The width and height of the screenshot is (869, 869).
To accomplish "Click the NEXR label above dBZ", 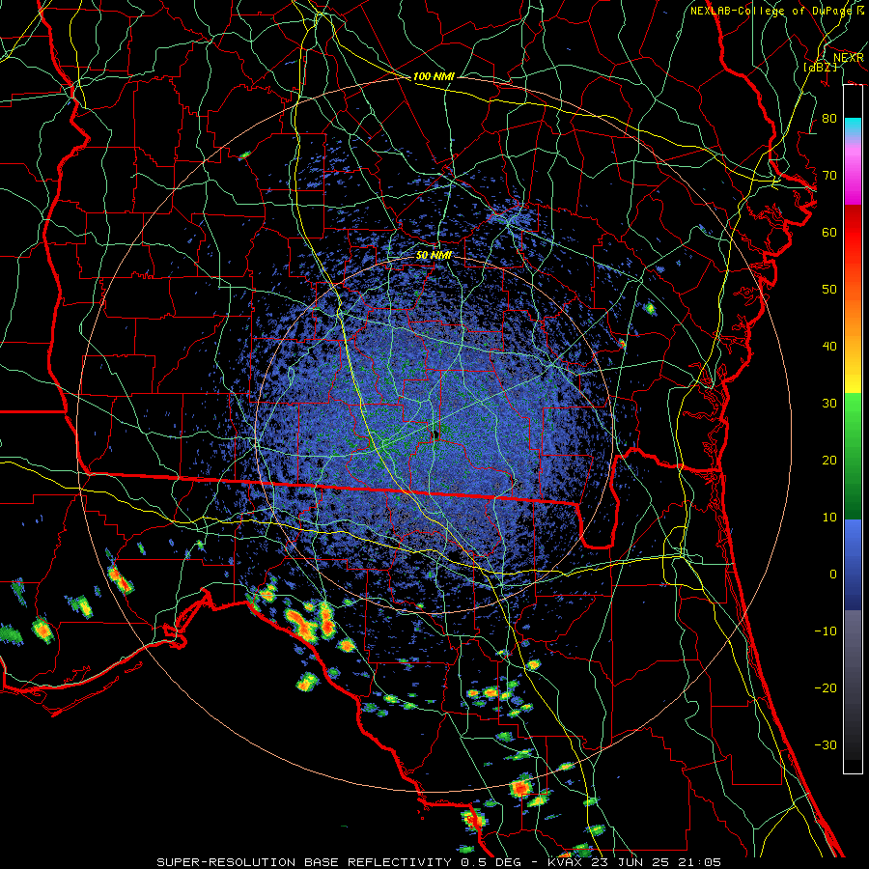I will tap(849, 58).
